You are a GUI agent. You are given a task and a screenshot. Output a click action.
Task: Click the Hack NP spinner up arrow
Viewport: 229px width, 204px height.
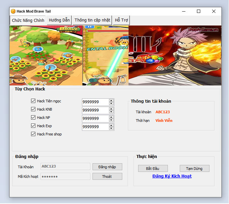coord(111,117)
